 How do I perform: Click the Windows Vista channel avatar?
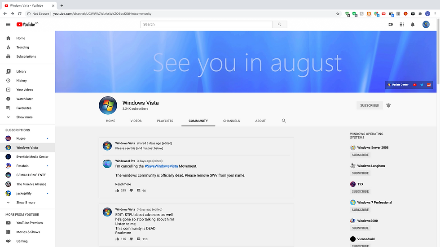tap(108, 106)
